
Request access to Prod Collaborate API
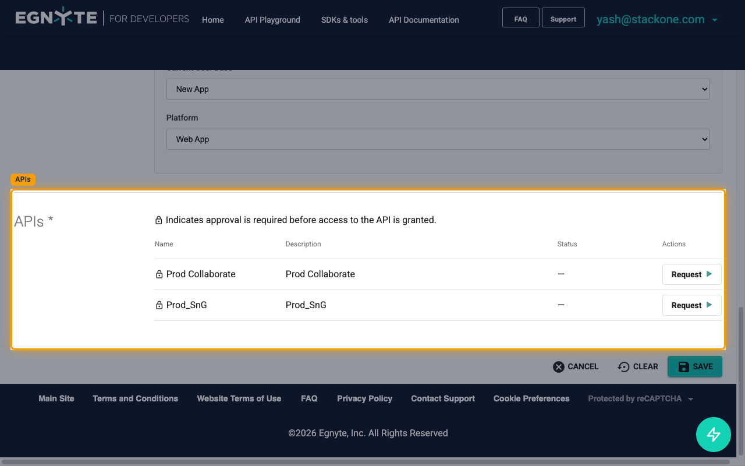[x=692, y=274]
